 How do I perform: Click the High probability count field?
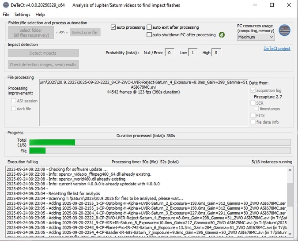[216, 53]
